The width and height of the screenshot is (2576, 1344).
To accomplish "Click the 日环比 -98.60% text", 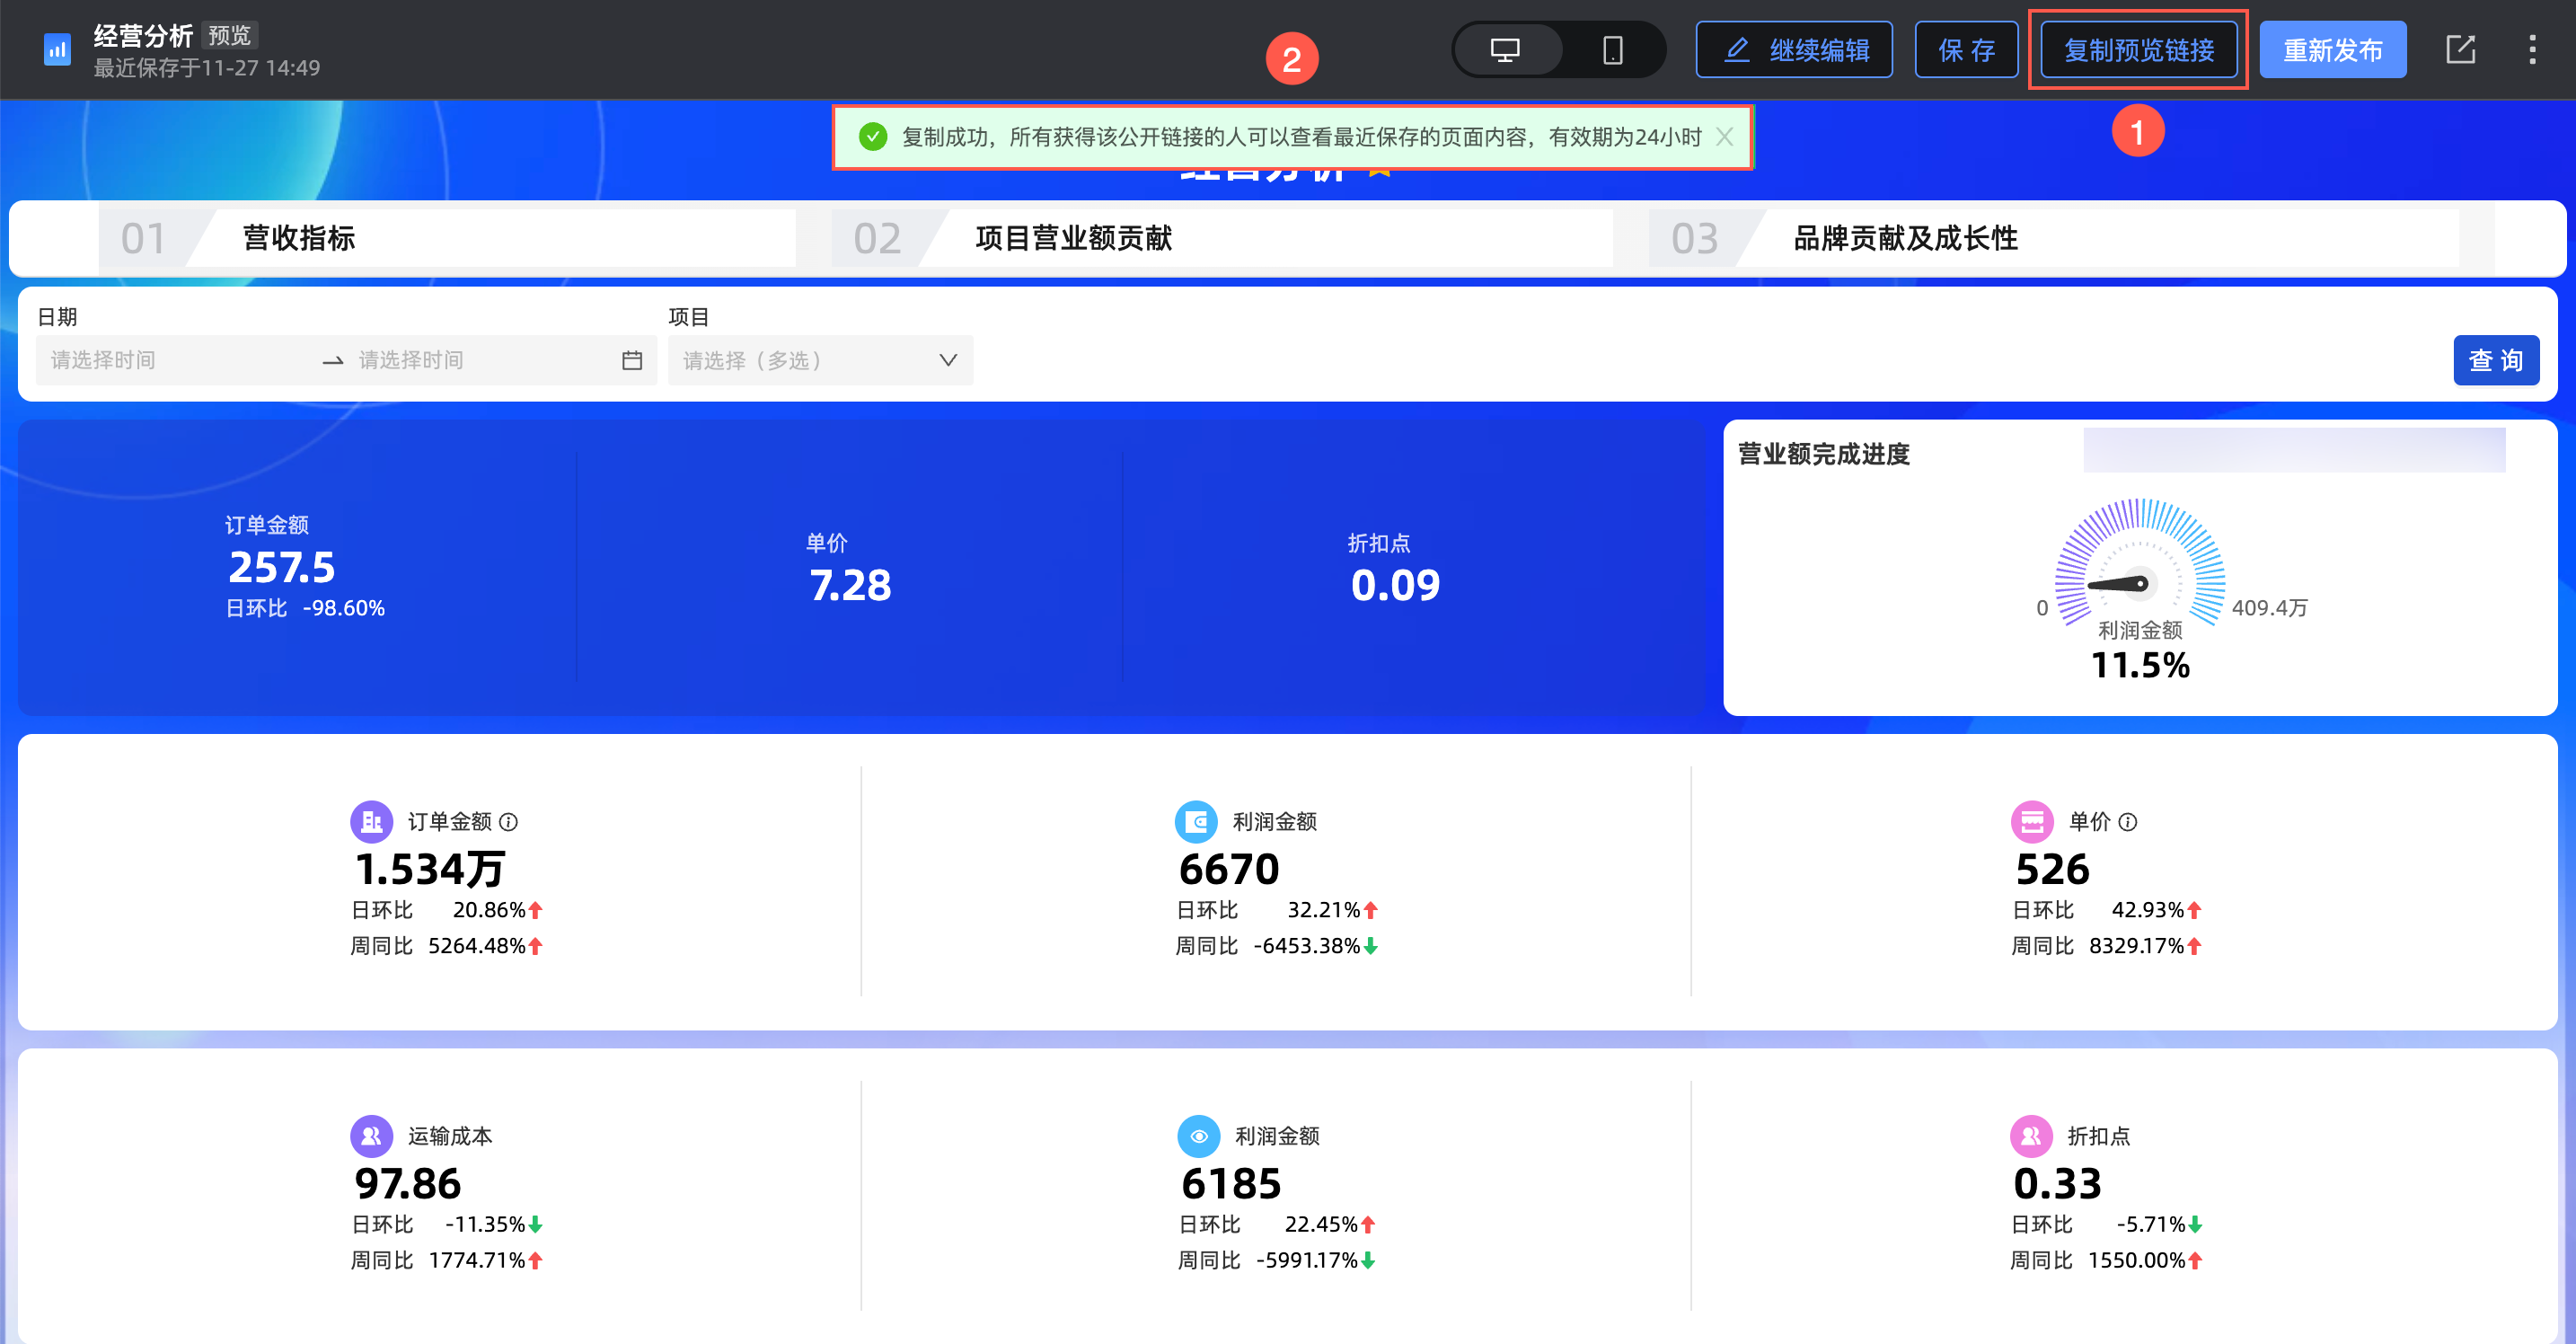I will coord(305,608).
